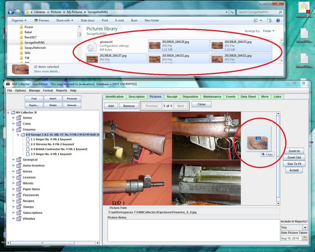Expand the Geological tree node
Image resolution: width=315 pixels, height=252 pixels.
pos(14,160)
